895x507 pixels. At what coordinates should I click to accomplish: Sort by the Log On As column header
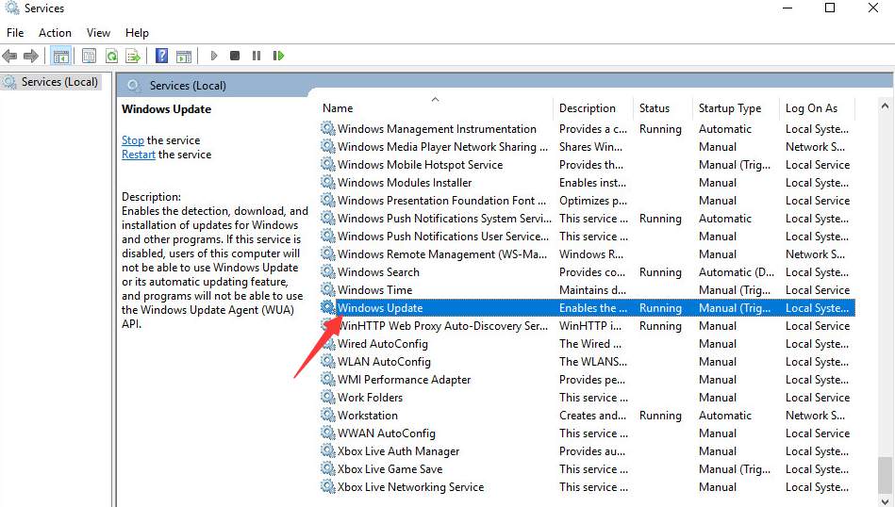tap(818, 108)
